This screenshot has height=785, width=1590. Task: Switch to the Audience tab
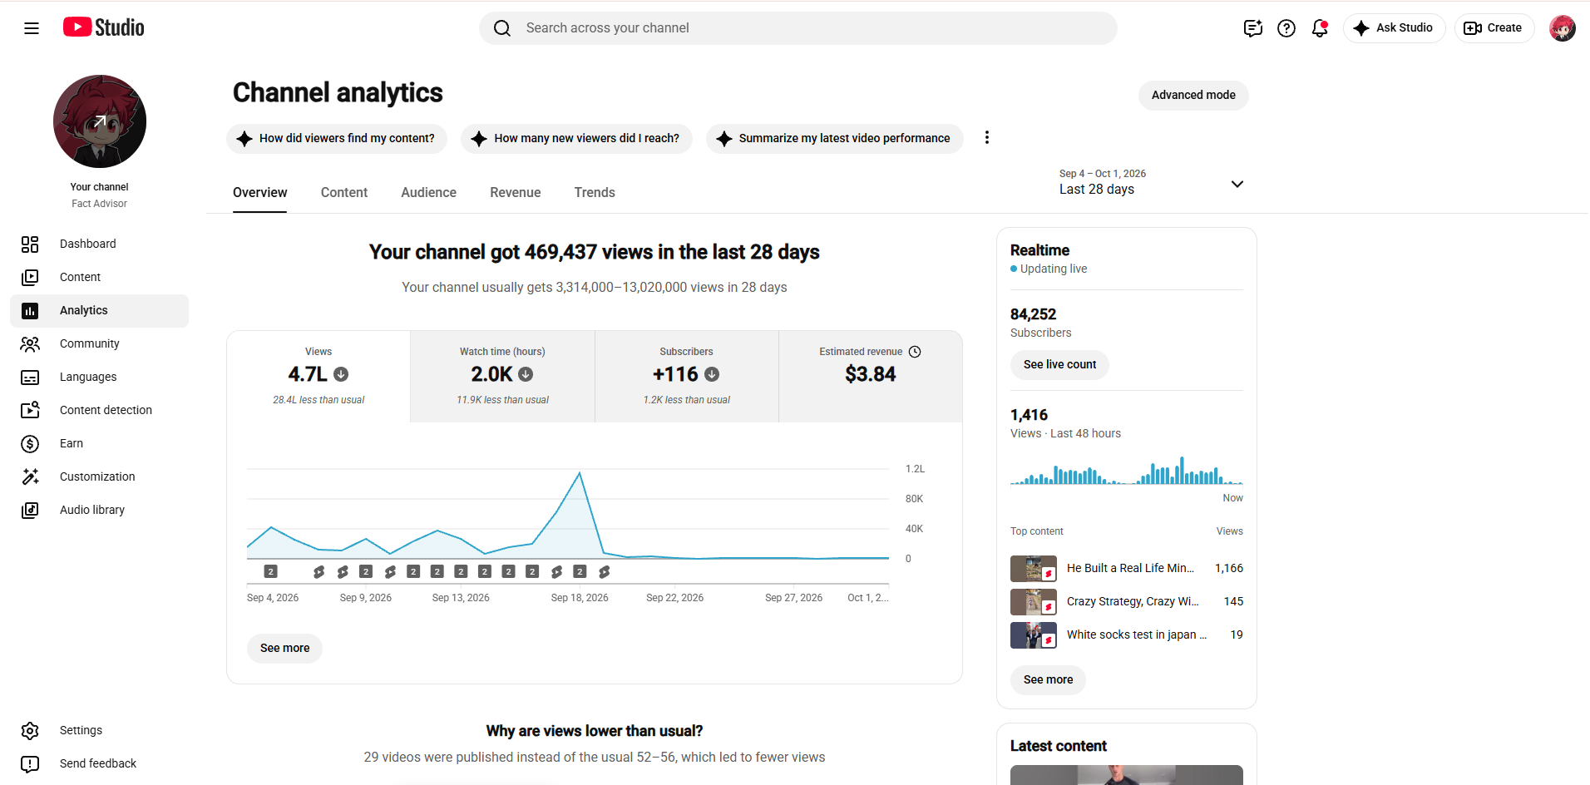coord(428,192)
